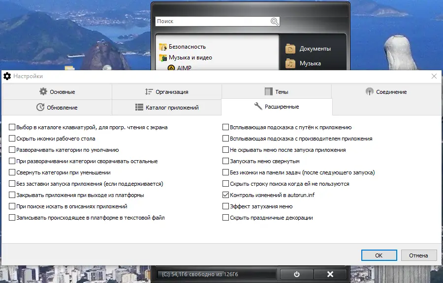Viewport: 443px width, 283px height.
Task: Click the list icon on Каталог приложений tab
Action: (139, 108)
